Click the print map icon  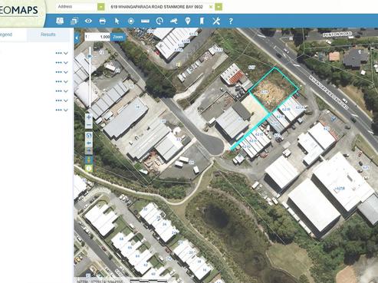tap(102, 21)
